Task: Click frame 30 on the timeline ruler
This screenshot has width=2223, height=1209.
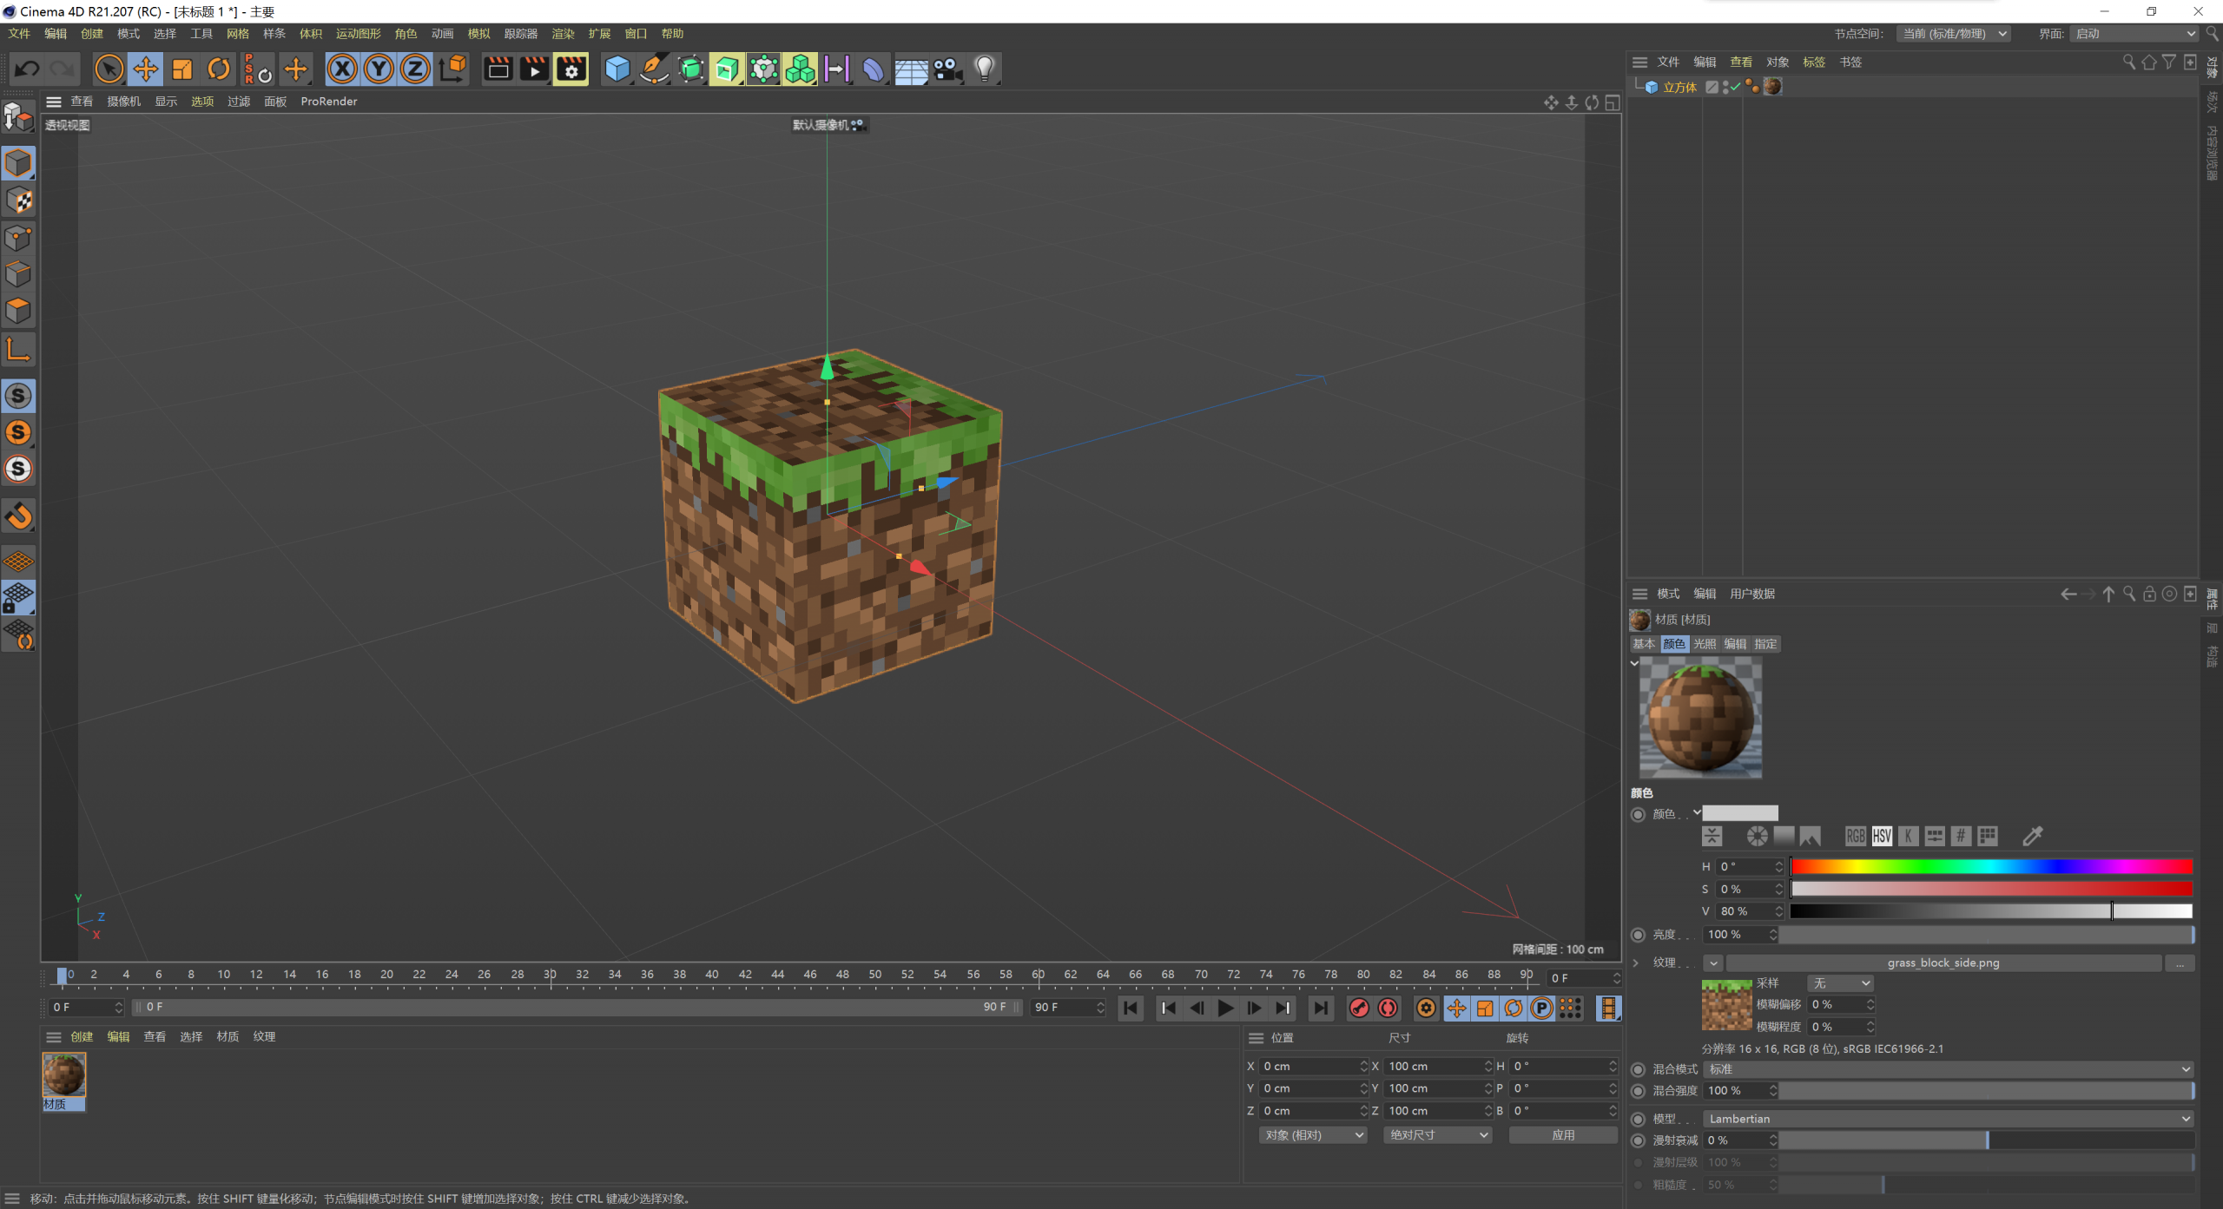Action: [550, 975]
